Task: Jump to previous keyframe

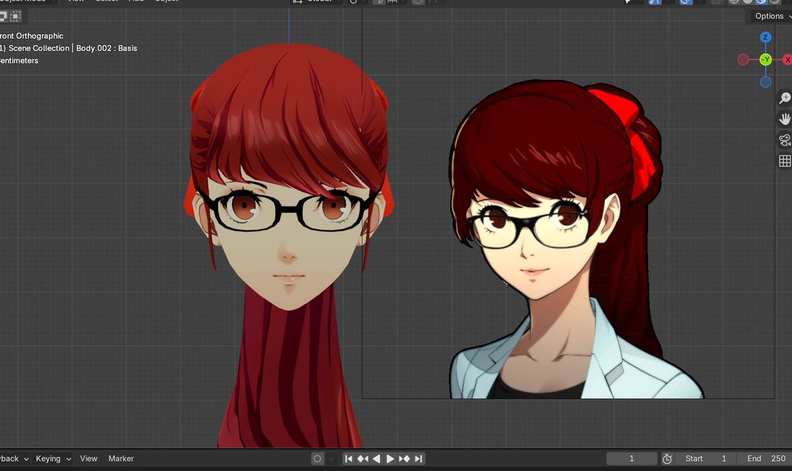Action: [363, 458]
